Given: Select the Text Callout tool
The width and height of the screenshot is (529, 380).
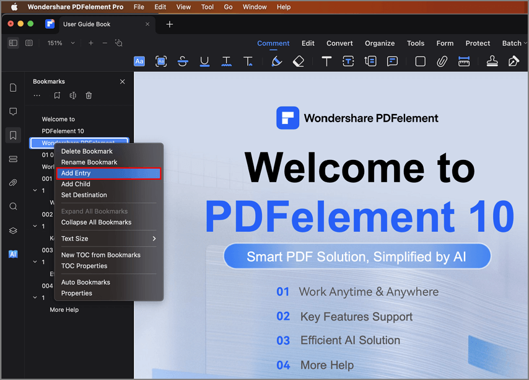Looking at the screenshot, I should [370, 61].
